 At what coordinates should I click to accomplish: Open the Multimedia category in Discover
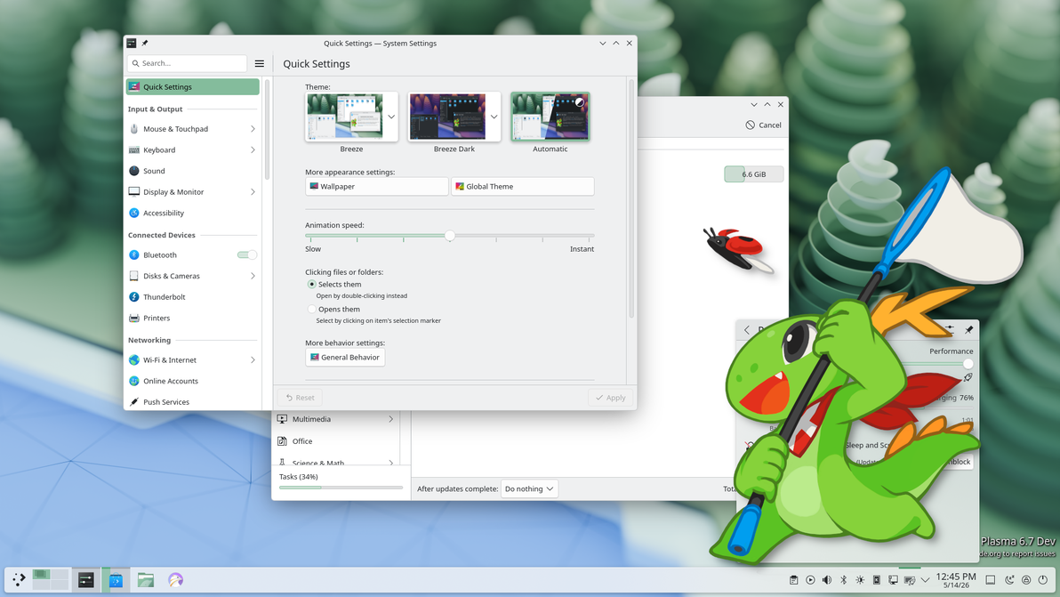[x=336, y=419]
